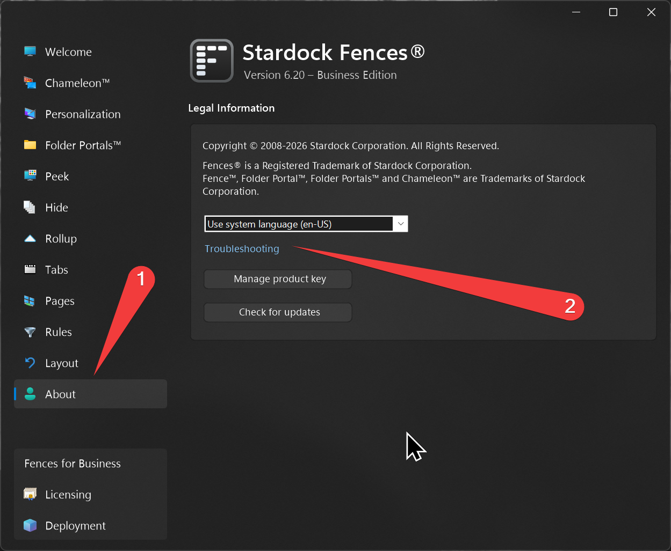671x551 pixels.
Task: Click the Welcome monitor icon in sidebar
Action: pos(30,52)
